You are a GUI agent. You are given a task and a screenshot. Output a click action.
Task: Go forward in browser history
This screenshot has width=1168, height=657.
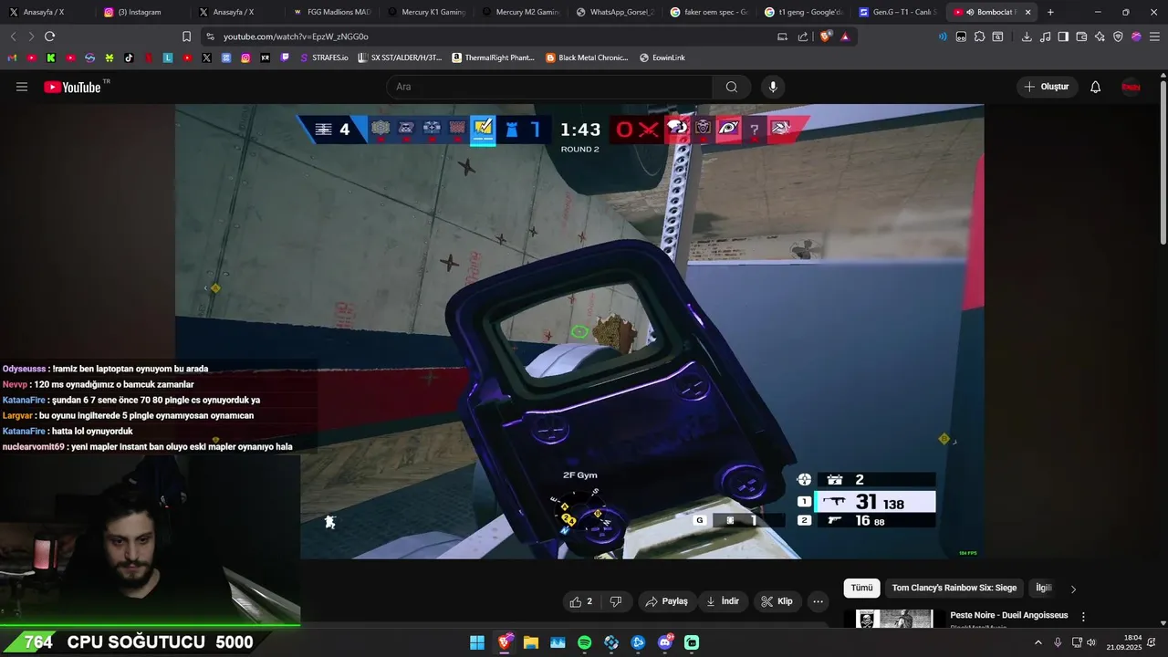(x=30, y=36)
